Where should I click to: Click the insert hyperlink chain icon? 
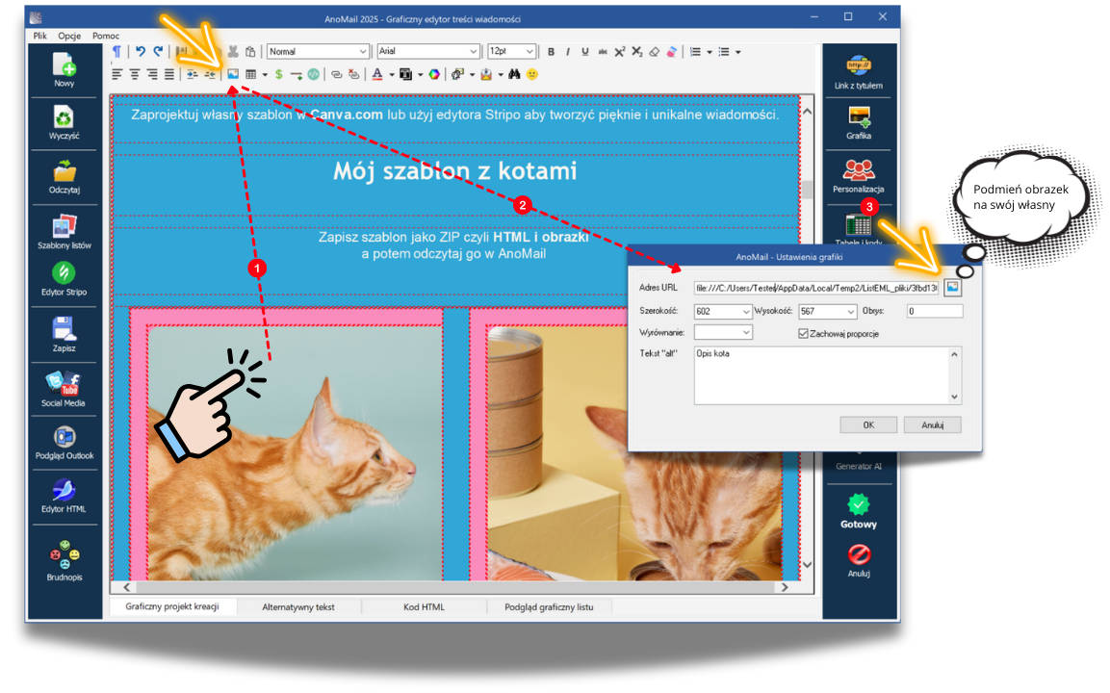pyautogui.click(x=336, y=73)
